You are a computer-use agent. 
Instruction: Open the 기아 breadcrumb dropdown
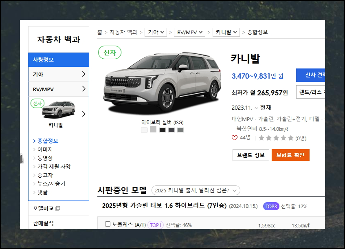156,32
